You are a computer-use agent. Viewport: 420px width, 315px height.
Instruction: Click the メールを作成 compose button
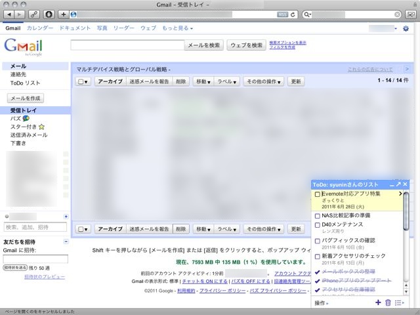click(x=26, y=98)
